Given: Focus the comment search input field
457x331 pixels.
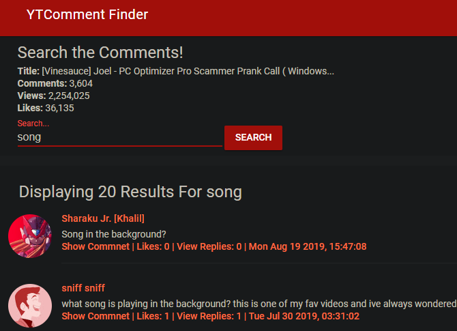Looking at the screenshot, I should pos(119,137).
